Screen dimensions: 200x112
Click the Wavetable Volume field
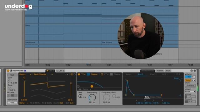click(190, 77)
